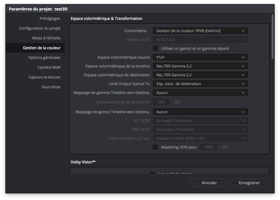Image resolution: width=280 pixels, height=200 pixels.
Task: Click Enregistrer to save settings
Action: [x=249, y=183]
